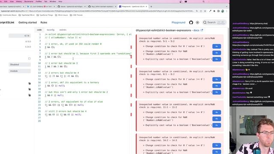Open the History menu in menu bar
The width and height of the screenshot is (274, 154).
tap(19, 1)
